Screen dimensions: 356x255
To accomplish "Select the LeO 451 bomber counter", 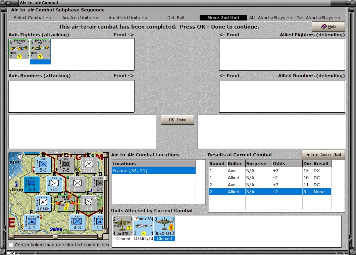I will pos(164,226).
